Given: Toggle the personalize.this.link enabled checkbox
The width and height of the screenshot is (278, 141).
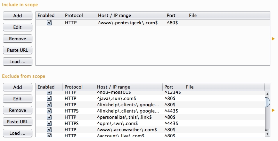Looking at the screenshot, I should (x=49, y=117).
